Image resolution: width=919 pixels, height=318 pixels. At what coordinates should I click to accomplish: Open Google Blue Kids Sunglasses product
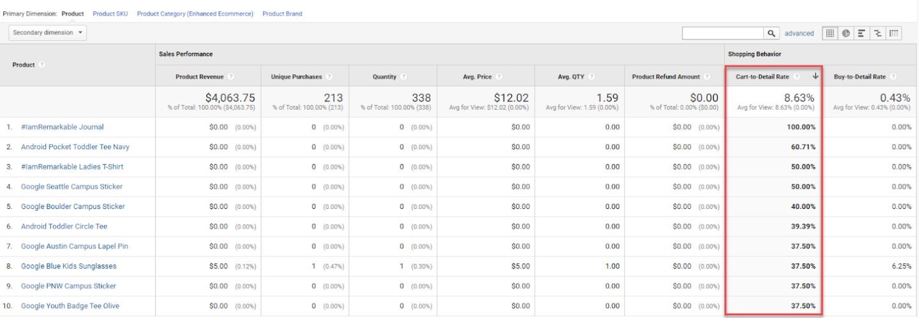pos(68,266)
